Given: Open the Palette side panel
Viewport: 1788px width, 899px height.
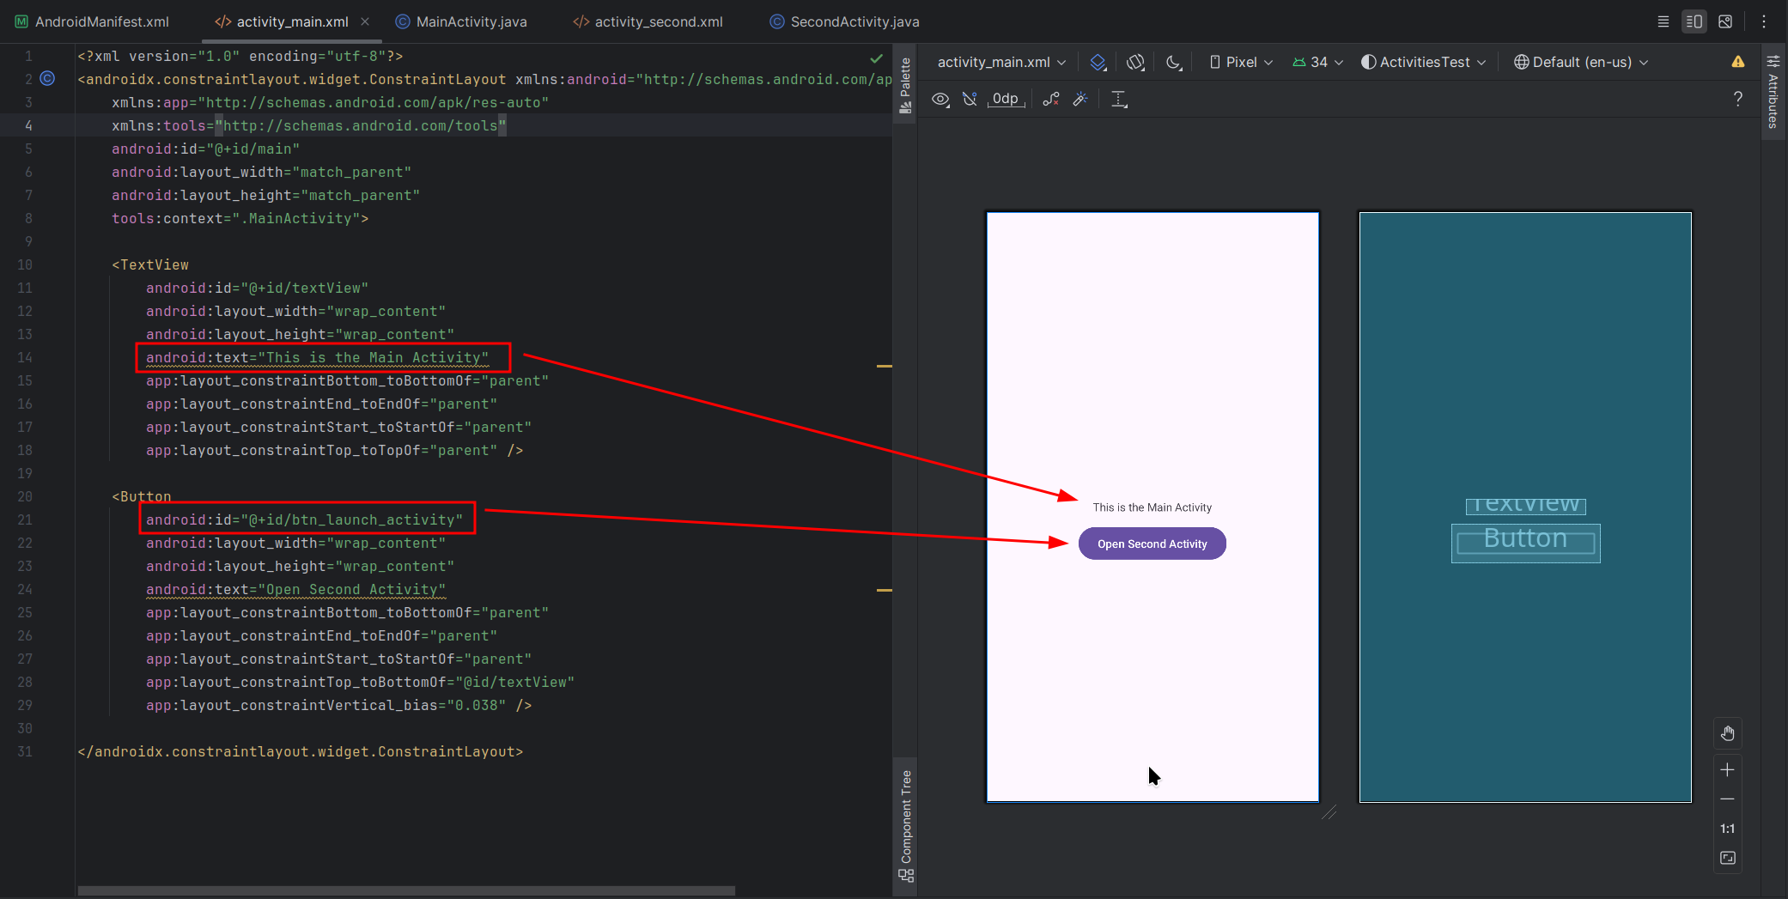Looking at the screenshot, I should [905, 84].
